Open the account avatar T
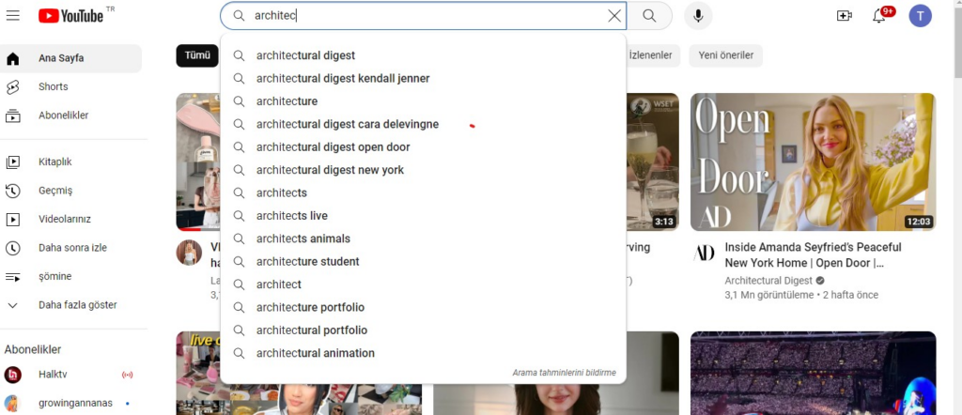 [x=921, y=16]
